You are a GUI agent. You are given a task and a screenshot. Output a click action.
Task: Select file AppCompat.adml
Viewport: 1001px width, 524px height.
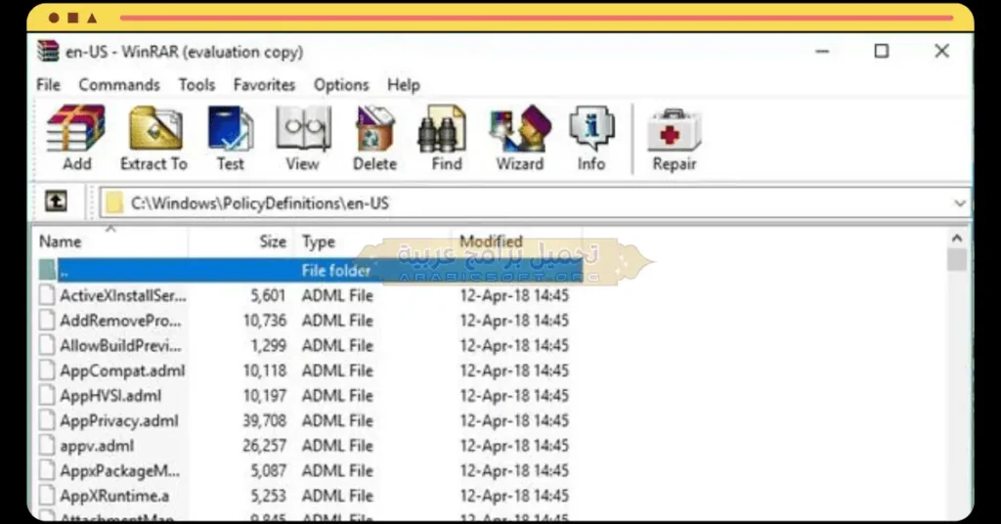click(122, 371)
